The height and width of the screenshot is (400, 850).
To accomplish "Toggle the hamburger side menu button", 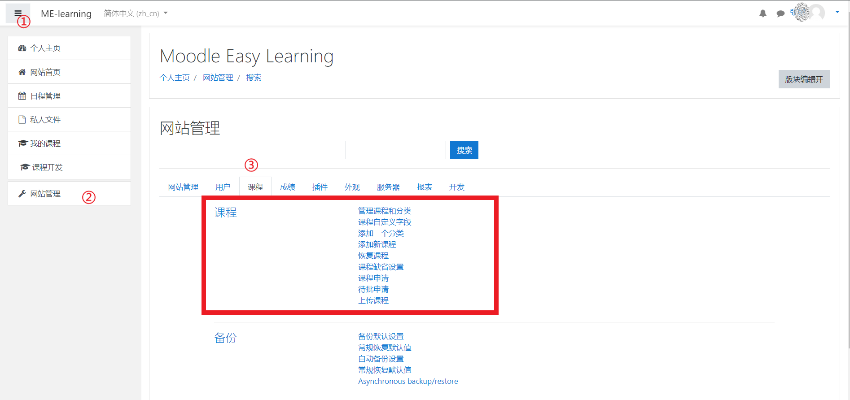I will tap(18, 13).
